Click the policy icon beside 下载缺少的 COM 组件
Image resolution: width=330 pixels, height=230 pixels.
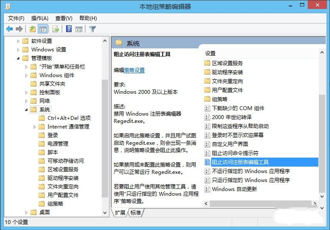[207, 108]
